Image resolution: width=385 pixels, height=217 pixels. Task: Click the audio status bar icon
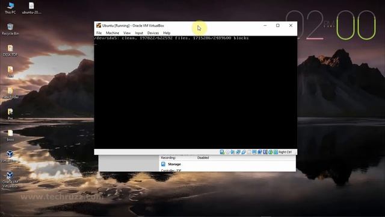(233, 152)
